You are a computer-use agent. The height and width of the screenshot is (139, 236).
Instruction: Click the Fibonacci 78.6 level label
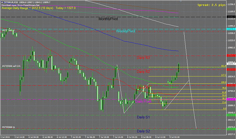coord(224,88)
